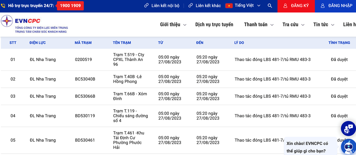Click the robot chatbot avatar
This screenshot has height=155, width=356.
click(348, 147)
